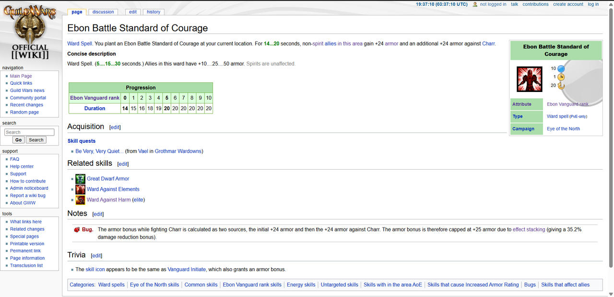The height and width of the screenshot is (297, 614).
Task: Click the Duration header link in the table
Action: pos(94,109)
